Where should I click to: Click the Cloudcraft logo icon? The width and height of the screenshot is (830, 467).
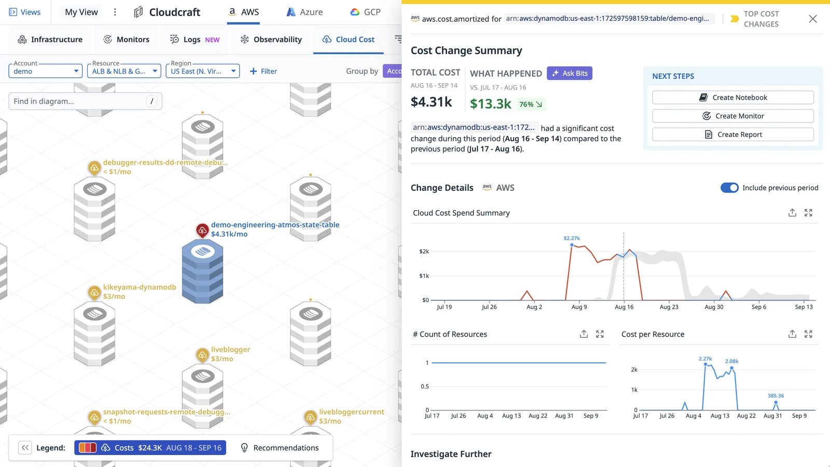(x=139, y=12)
